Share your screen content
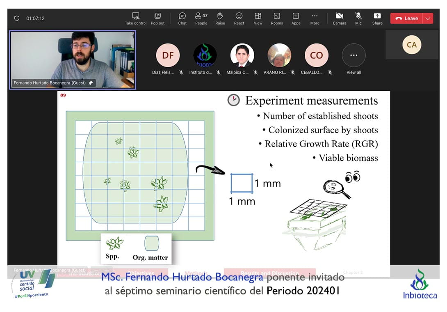447x312 pixels. pyautogui.click(x=377, y=16)
